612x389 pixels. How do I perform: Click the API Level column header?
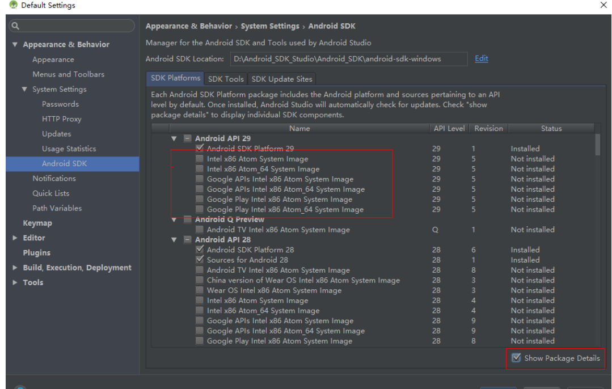pyautogui.click(x=449, y=128)
